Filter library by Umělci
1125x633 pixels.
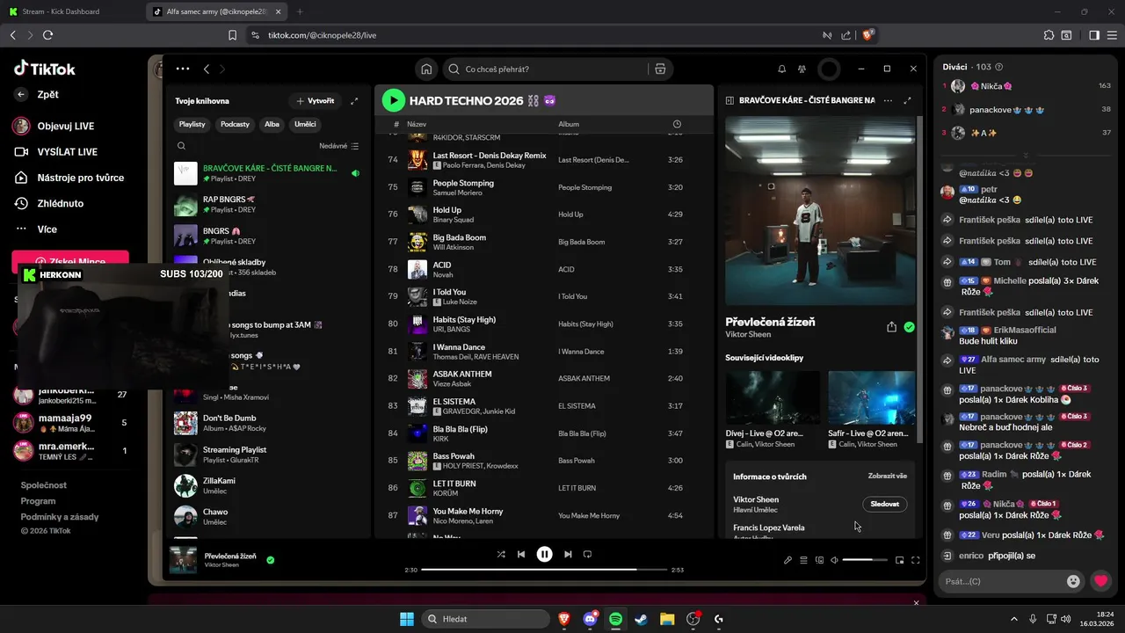[305, 124]
